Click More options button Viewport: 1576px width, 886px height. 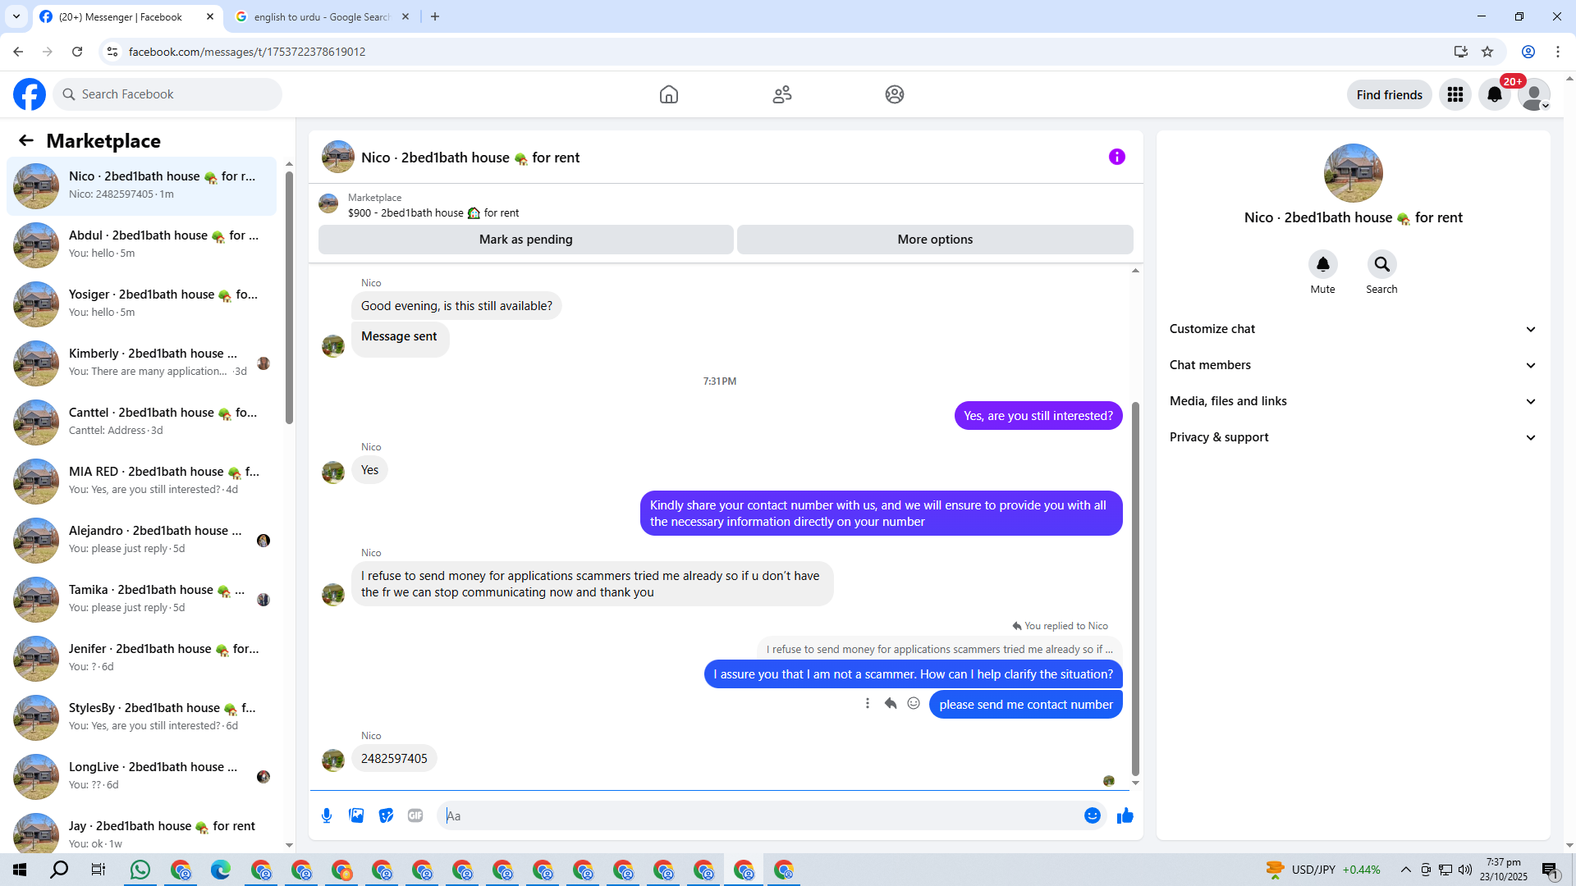pos(935,240)
